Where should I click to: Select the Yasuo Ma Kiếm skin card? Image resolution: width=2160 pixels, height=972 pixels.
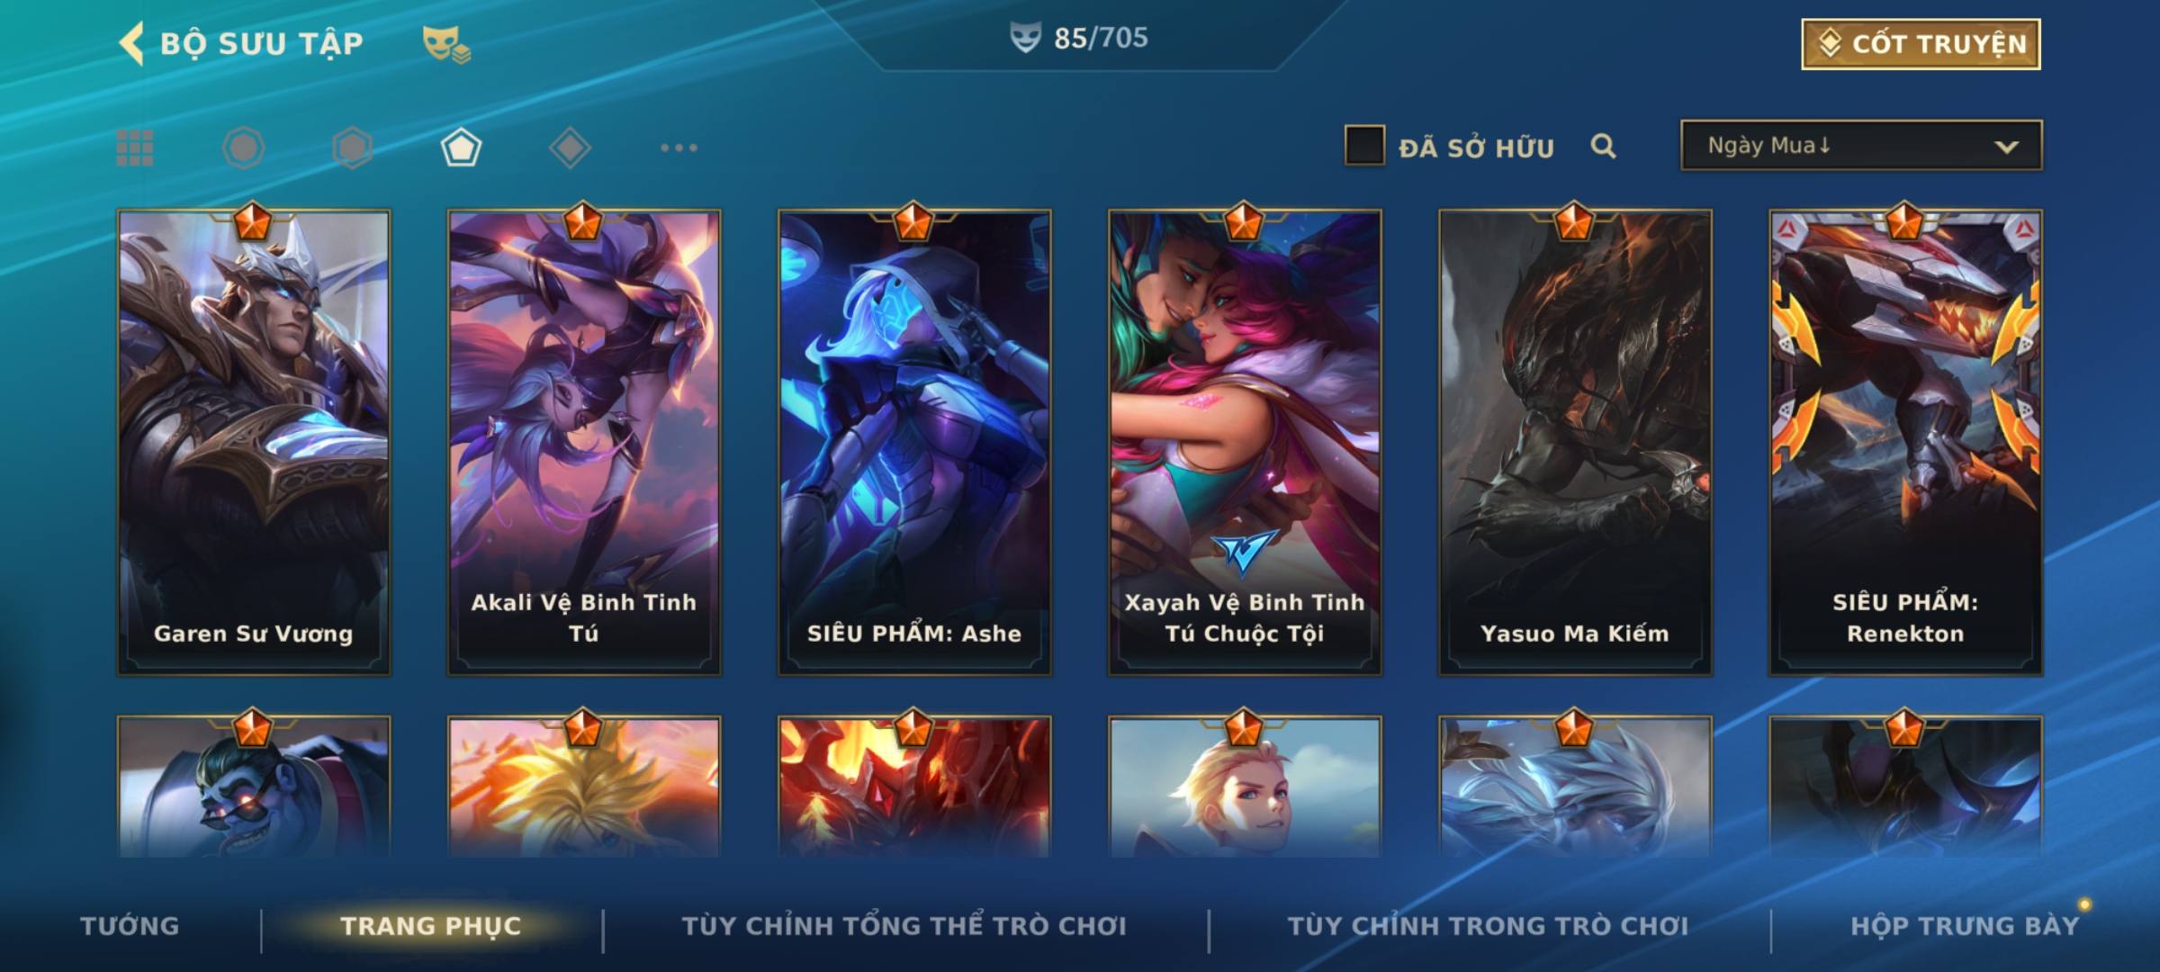[x=1575, y=442]
